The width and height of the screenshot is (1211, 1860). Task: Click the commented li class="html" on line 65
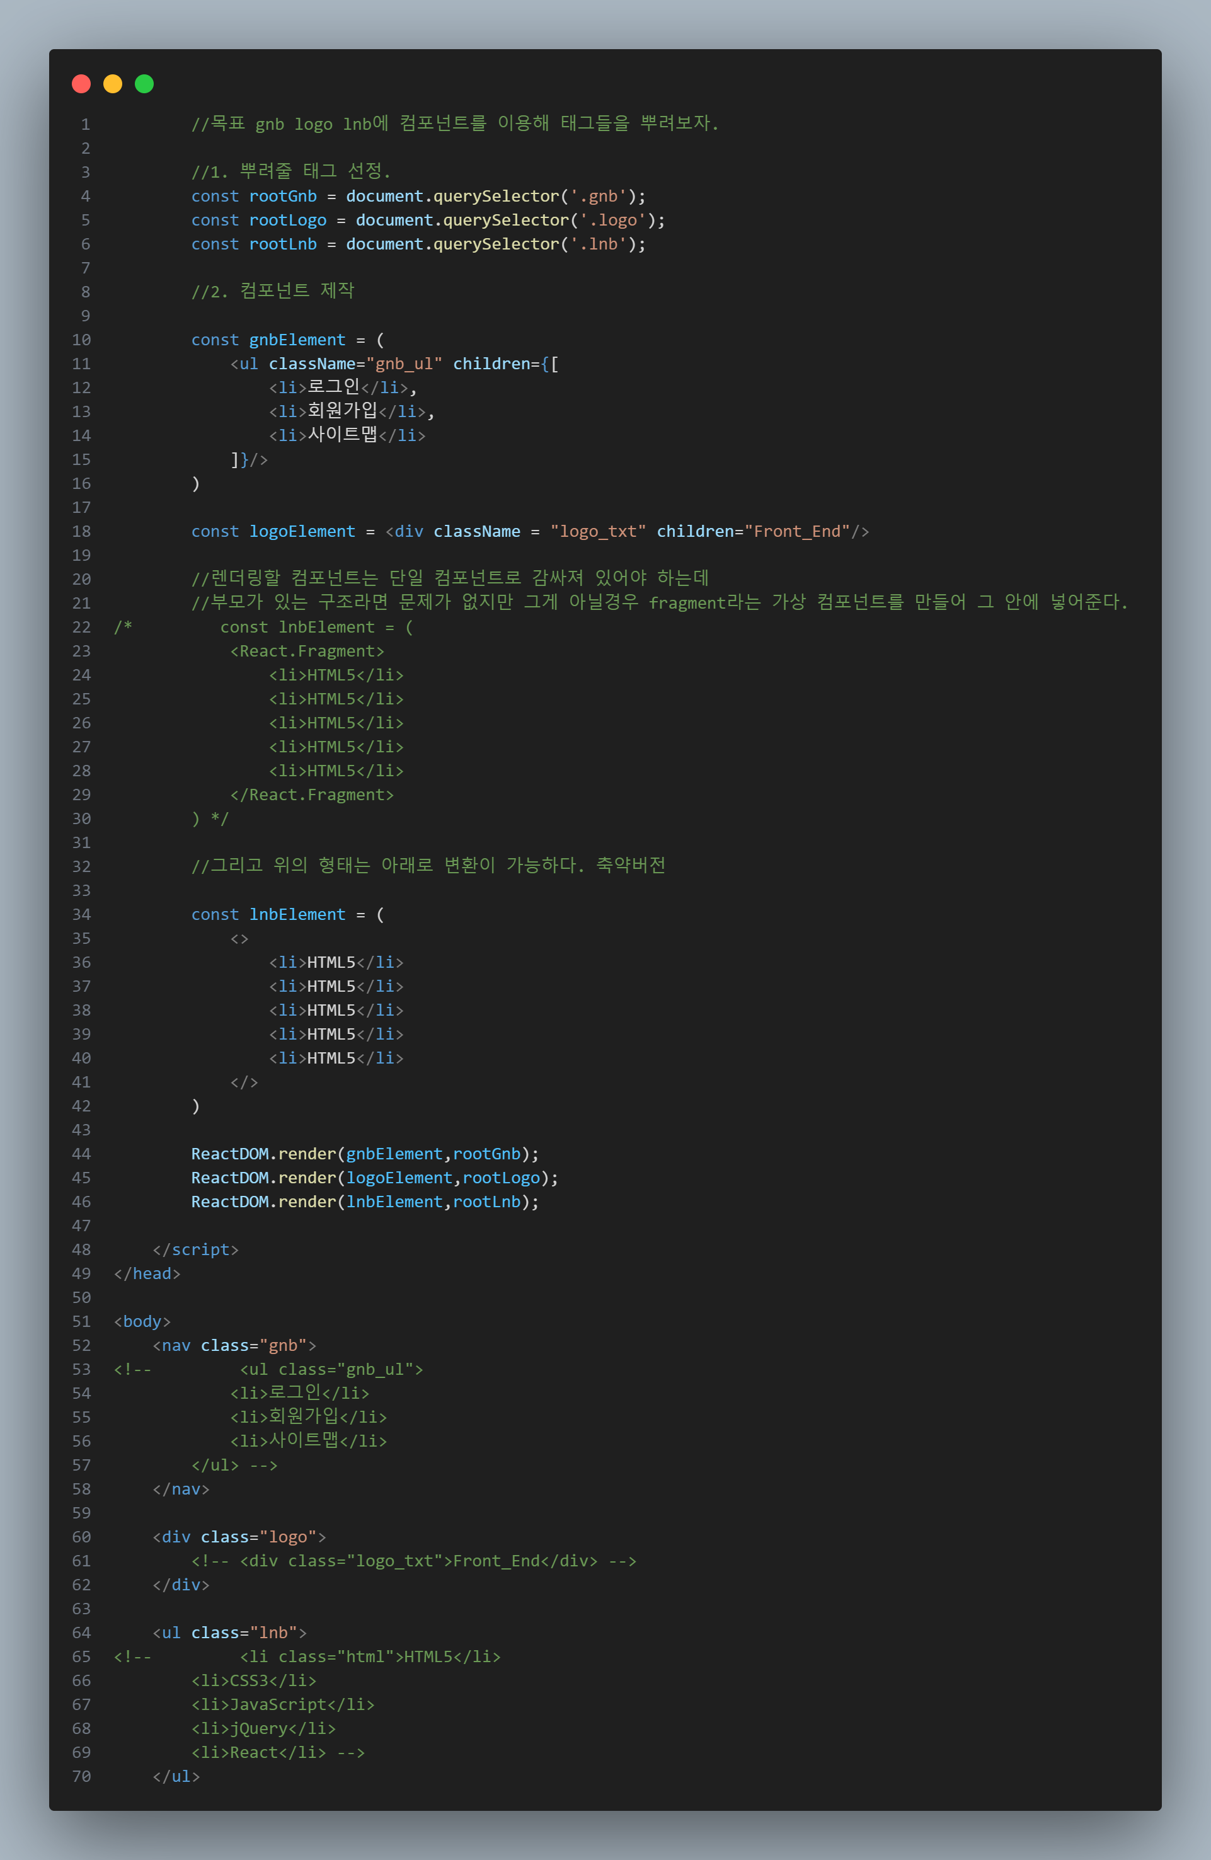point(370,1657)
